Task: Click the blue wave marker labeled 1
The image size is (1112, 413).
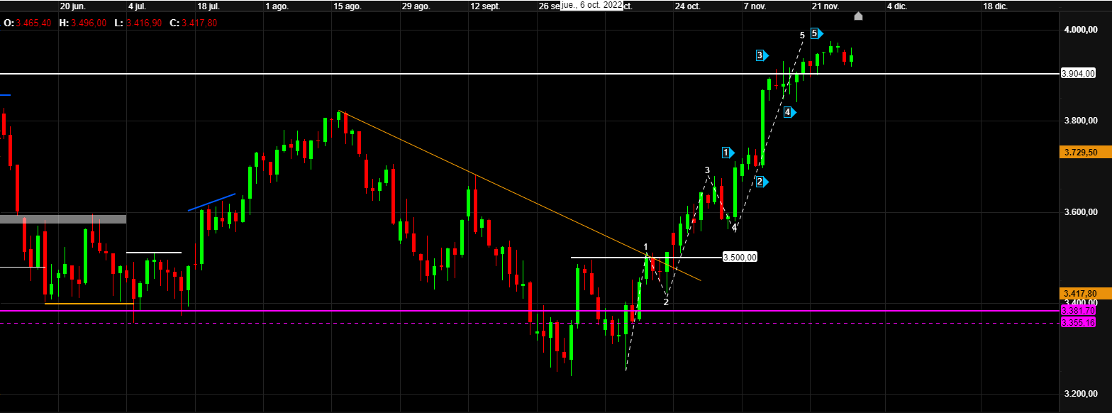Action: [x=728, y=153]
